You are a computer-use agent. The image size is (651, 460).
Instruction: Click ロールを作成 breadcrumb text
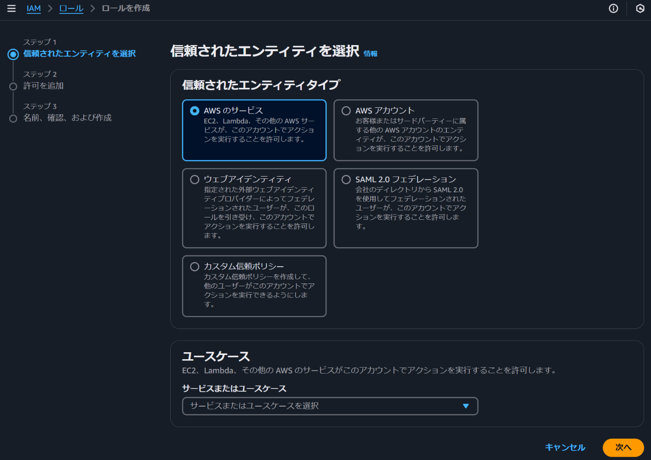point(126,8)
